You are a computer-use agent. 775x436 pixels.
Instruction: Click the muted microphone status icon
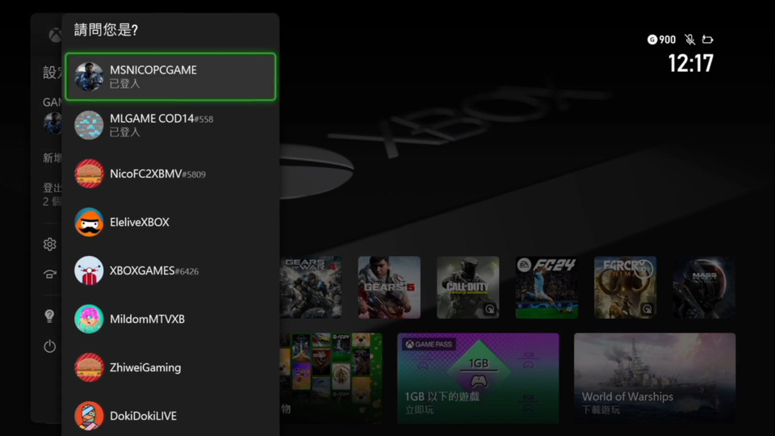689,40
